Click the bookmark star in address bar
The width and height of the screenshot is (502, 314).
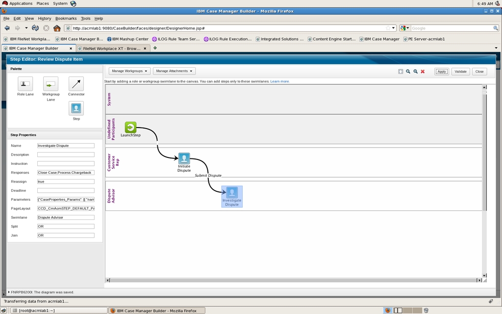[388, 28]
